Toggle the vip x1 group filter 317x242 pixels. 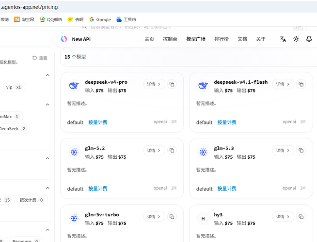tap(15, 87)
